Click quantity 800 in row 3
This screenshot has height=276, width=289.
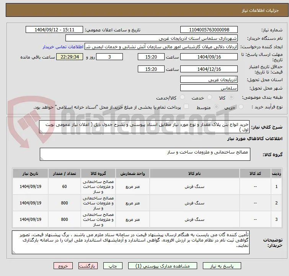pos(64,219)
